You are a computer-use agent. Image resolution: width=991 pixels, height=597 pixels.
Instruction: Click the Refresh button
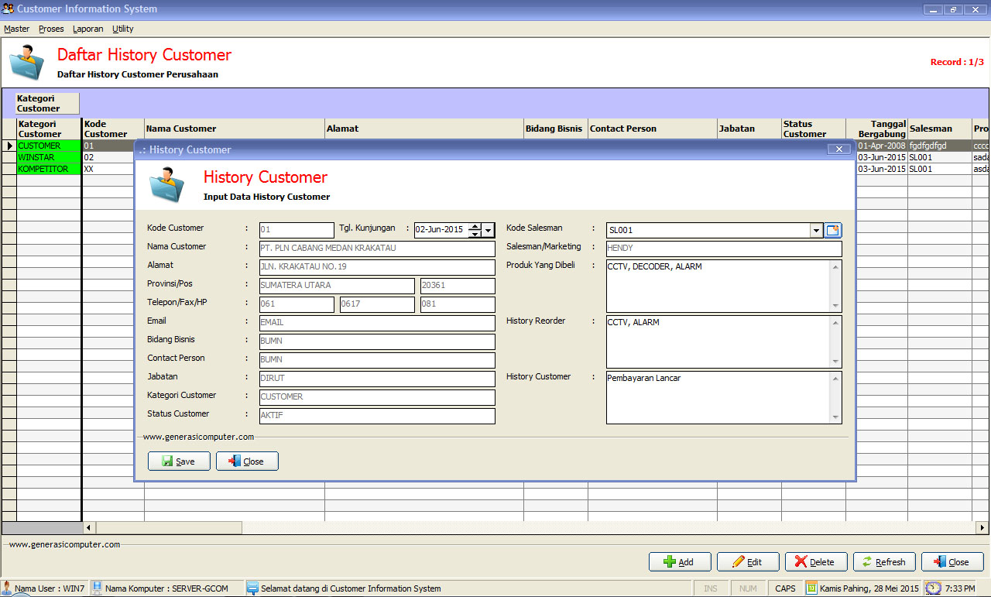point(884,562)
